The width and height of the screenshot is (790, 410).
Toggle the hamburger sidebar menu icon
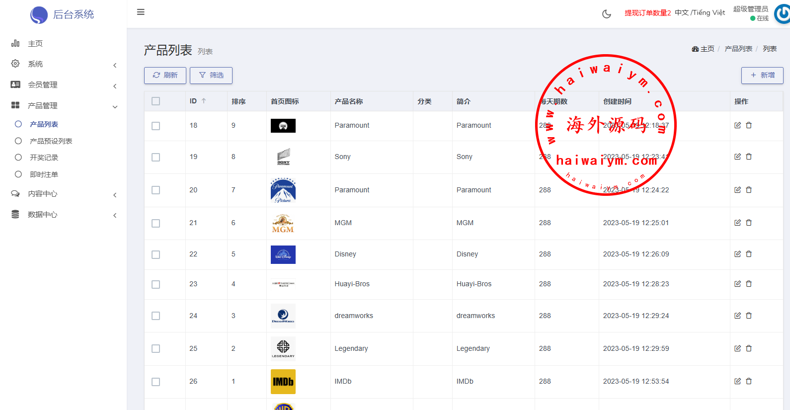click(x=141, y=12)
